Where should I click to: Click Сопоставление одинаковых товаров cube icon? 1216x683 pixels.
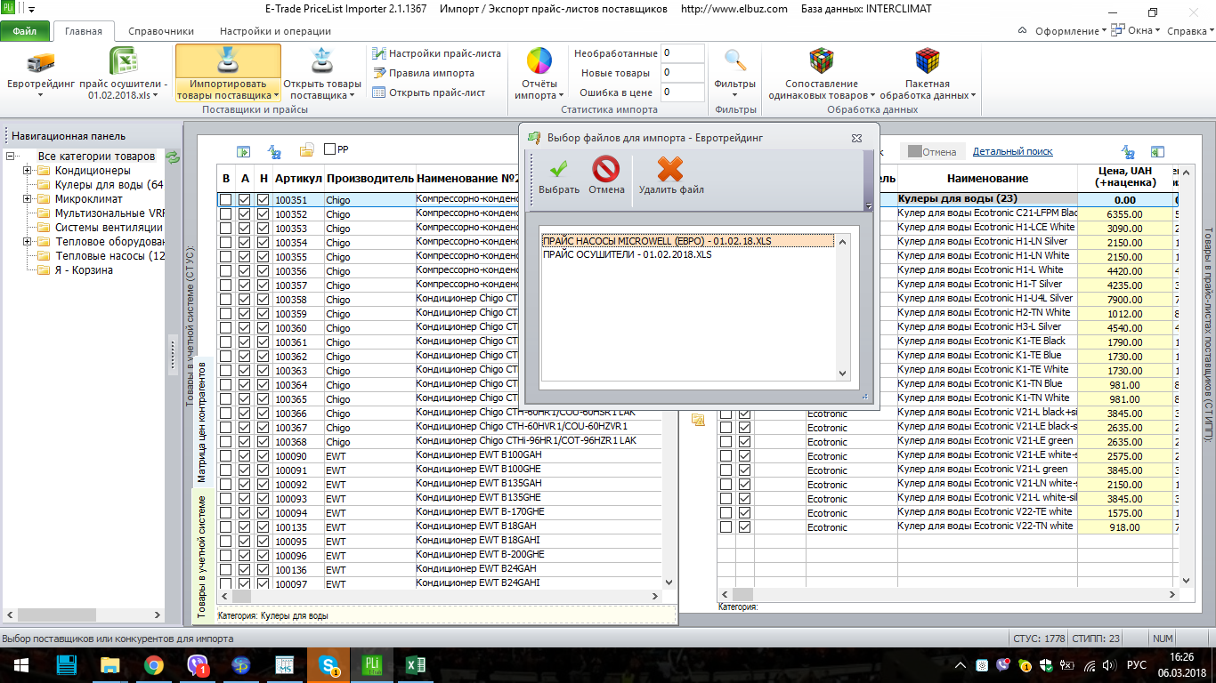[x=821, y=61]
